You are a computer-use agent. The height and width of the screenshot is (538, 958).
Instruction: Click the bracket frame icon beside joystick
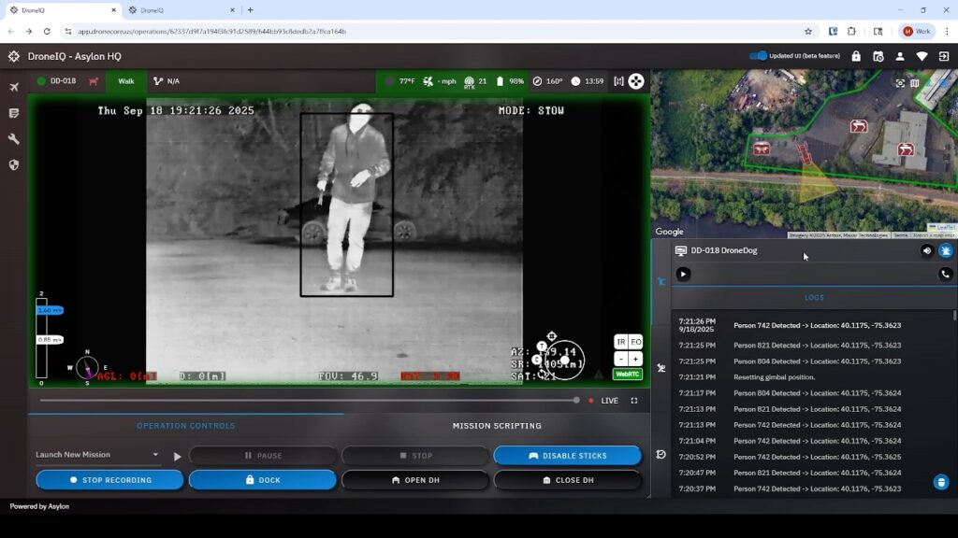pyautogui.click(x=618, y=81)
